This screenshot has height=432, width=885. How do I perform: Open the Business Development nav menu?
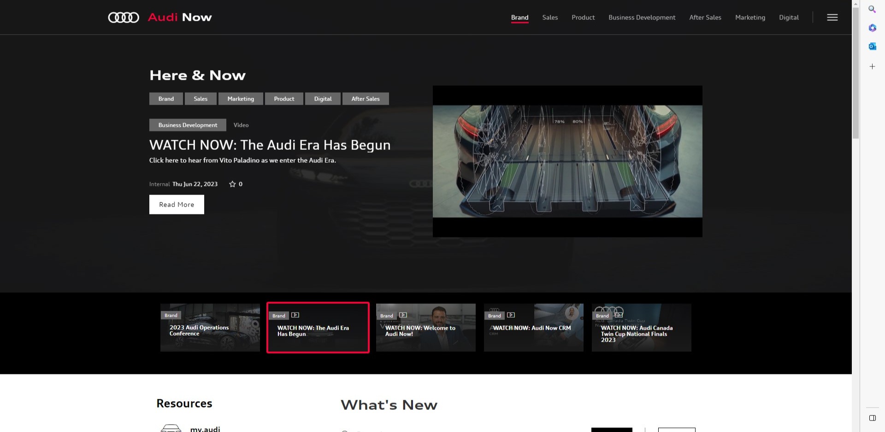click(642, 18)
